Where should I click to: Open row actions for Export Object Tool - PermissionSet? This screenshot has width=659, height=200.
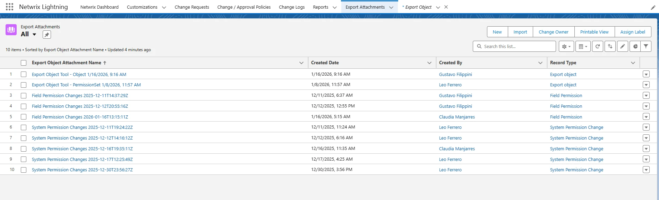[x=646, y=85]
